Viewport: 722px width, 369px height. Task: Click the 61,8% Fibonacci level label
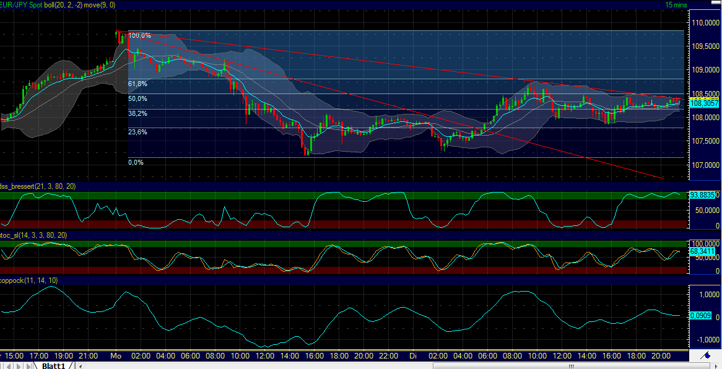pyautogui.click(x=136, y=82)
